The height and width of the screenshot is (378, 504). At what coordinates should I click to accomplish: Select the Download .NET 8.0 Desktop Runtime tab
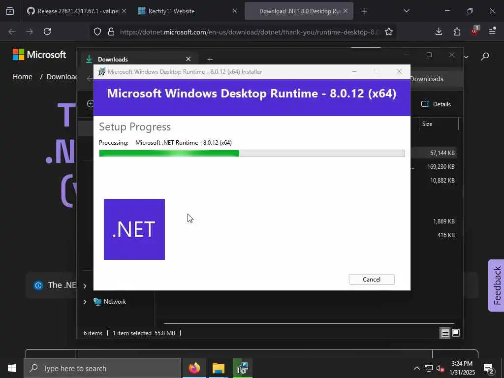click(x=299, y=11)
